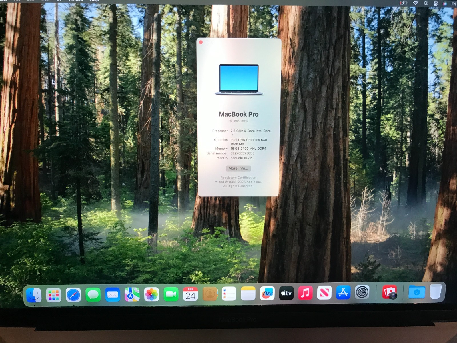Select the 'Sequoia 15.7.5' version text

click(x=241, y=158)
